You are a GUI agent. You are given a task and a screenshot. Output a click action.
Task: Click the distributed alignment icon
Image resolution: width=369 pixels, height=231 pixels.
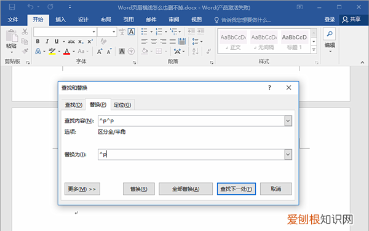[182, 41]
